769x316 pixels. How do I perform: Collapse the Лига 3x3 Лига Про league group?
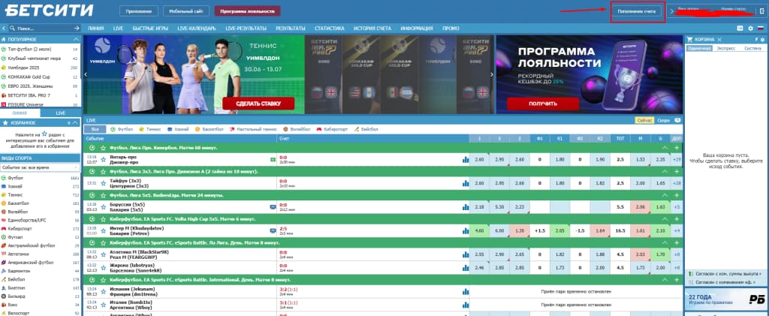665,171
